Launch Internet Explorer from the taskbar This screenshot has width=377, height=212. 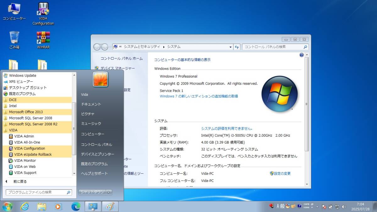point(25,206)
